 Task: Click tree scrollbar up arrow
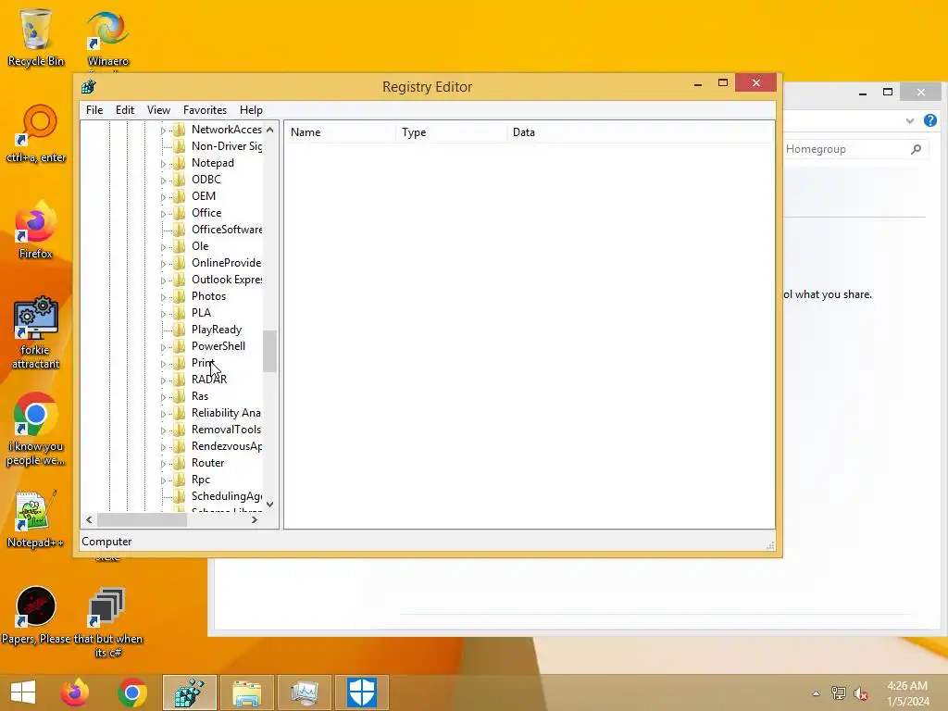[269, 130]
